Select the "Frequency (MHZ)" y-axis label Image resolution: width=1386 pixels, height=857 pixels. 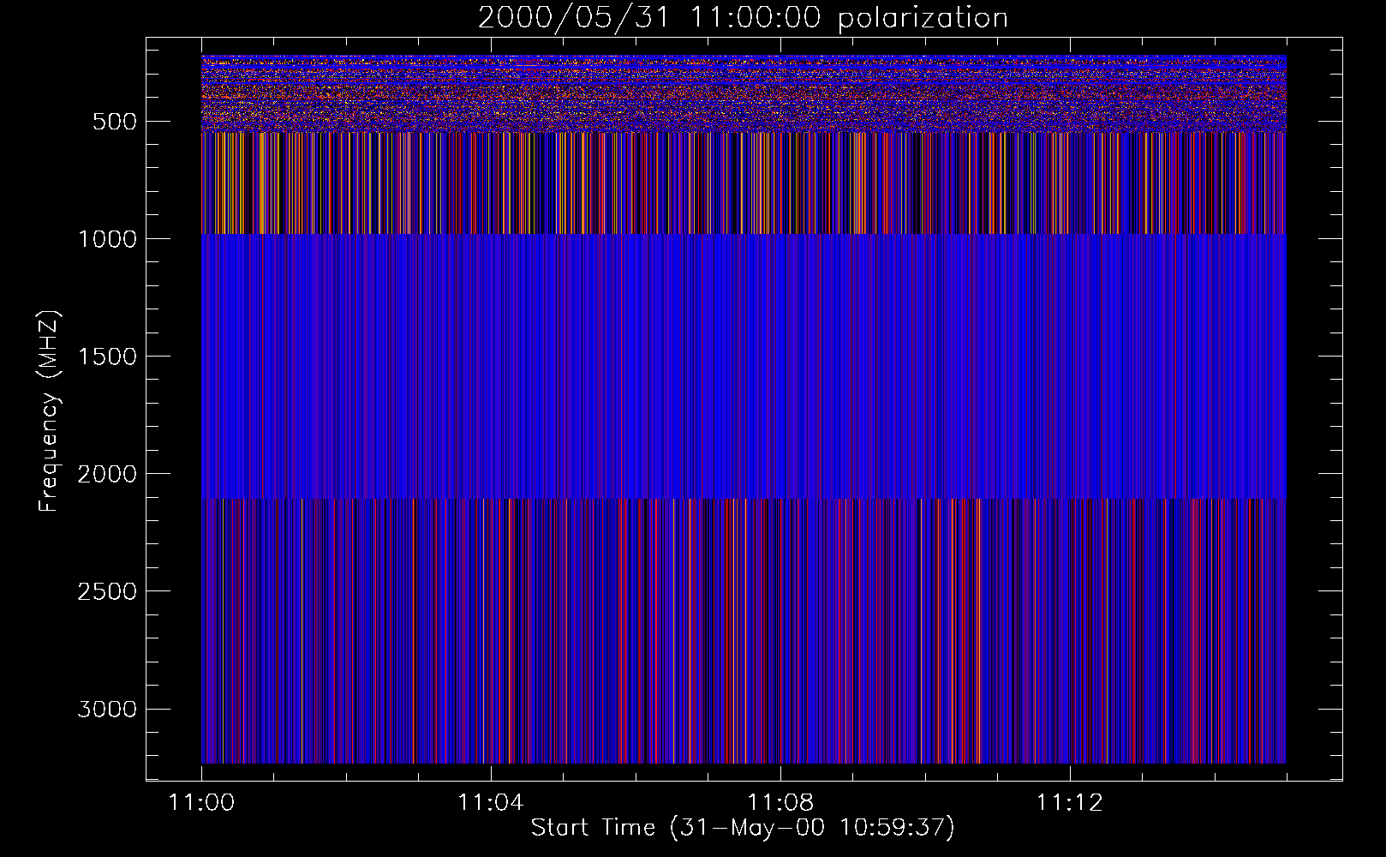tap(49, 411)
